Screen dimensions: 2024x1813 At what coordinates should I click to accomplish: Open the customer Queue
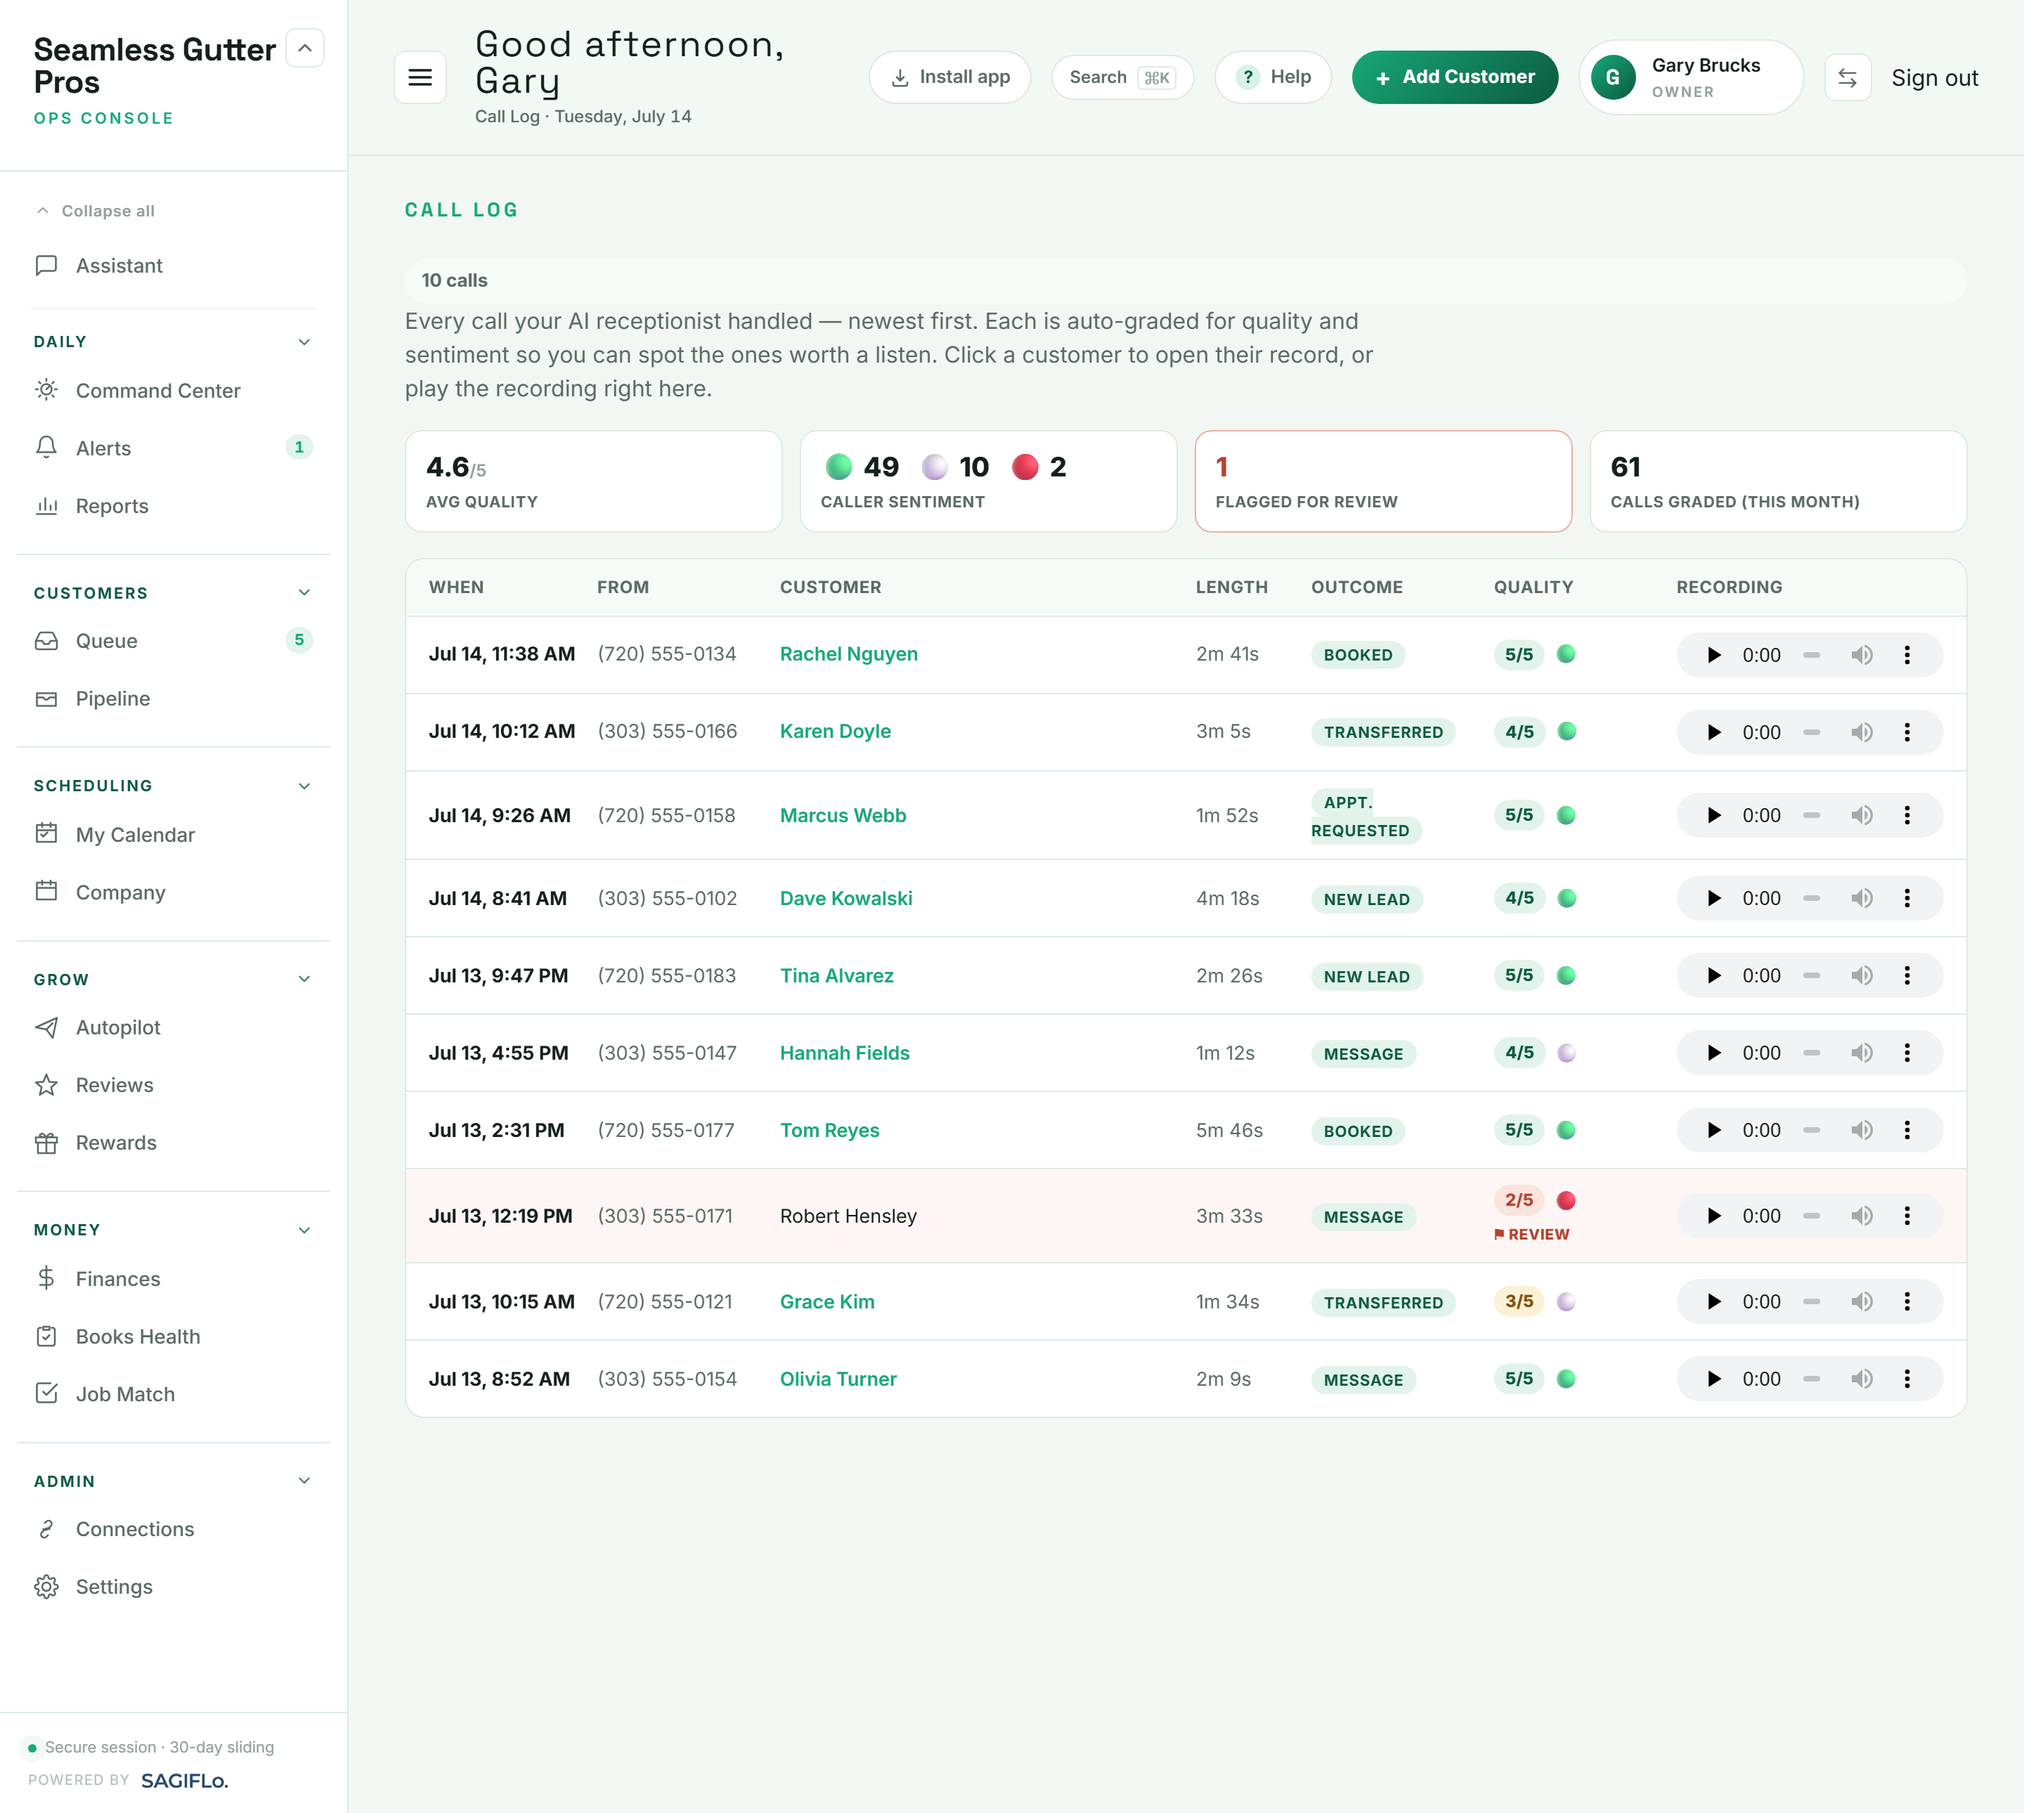tap(174, 642)
